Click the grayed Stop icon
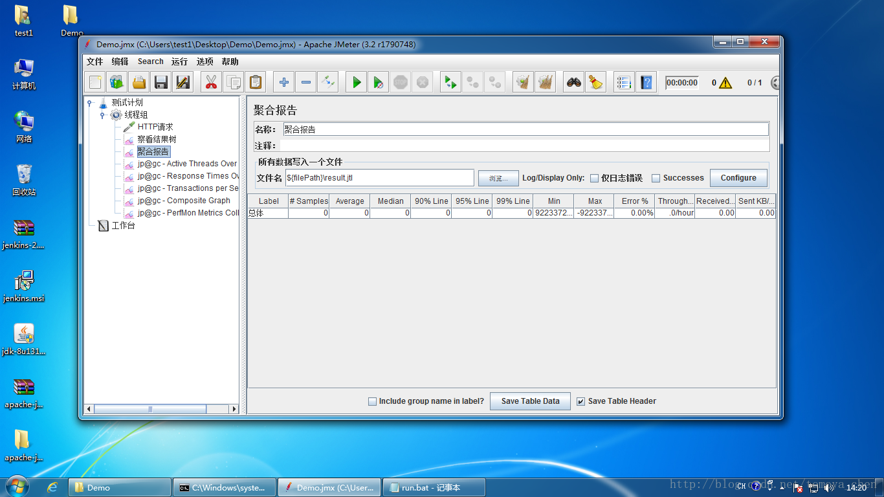 point(401,82)
